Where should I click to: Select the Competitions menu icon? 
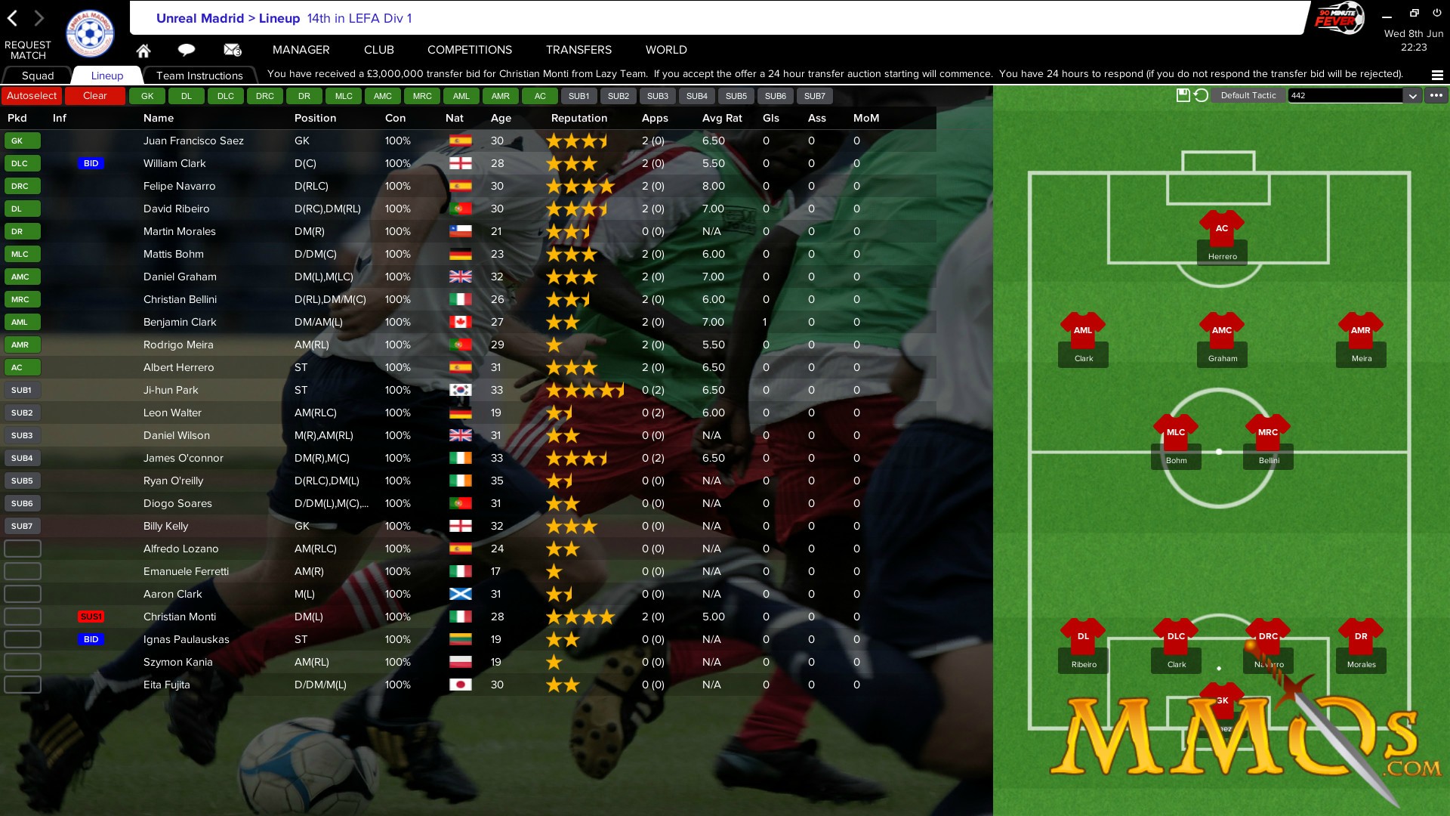click(470, 49)
